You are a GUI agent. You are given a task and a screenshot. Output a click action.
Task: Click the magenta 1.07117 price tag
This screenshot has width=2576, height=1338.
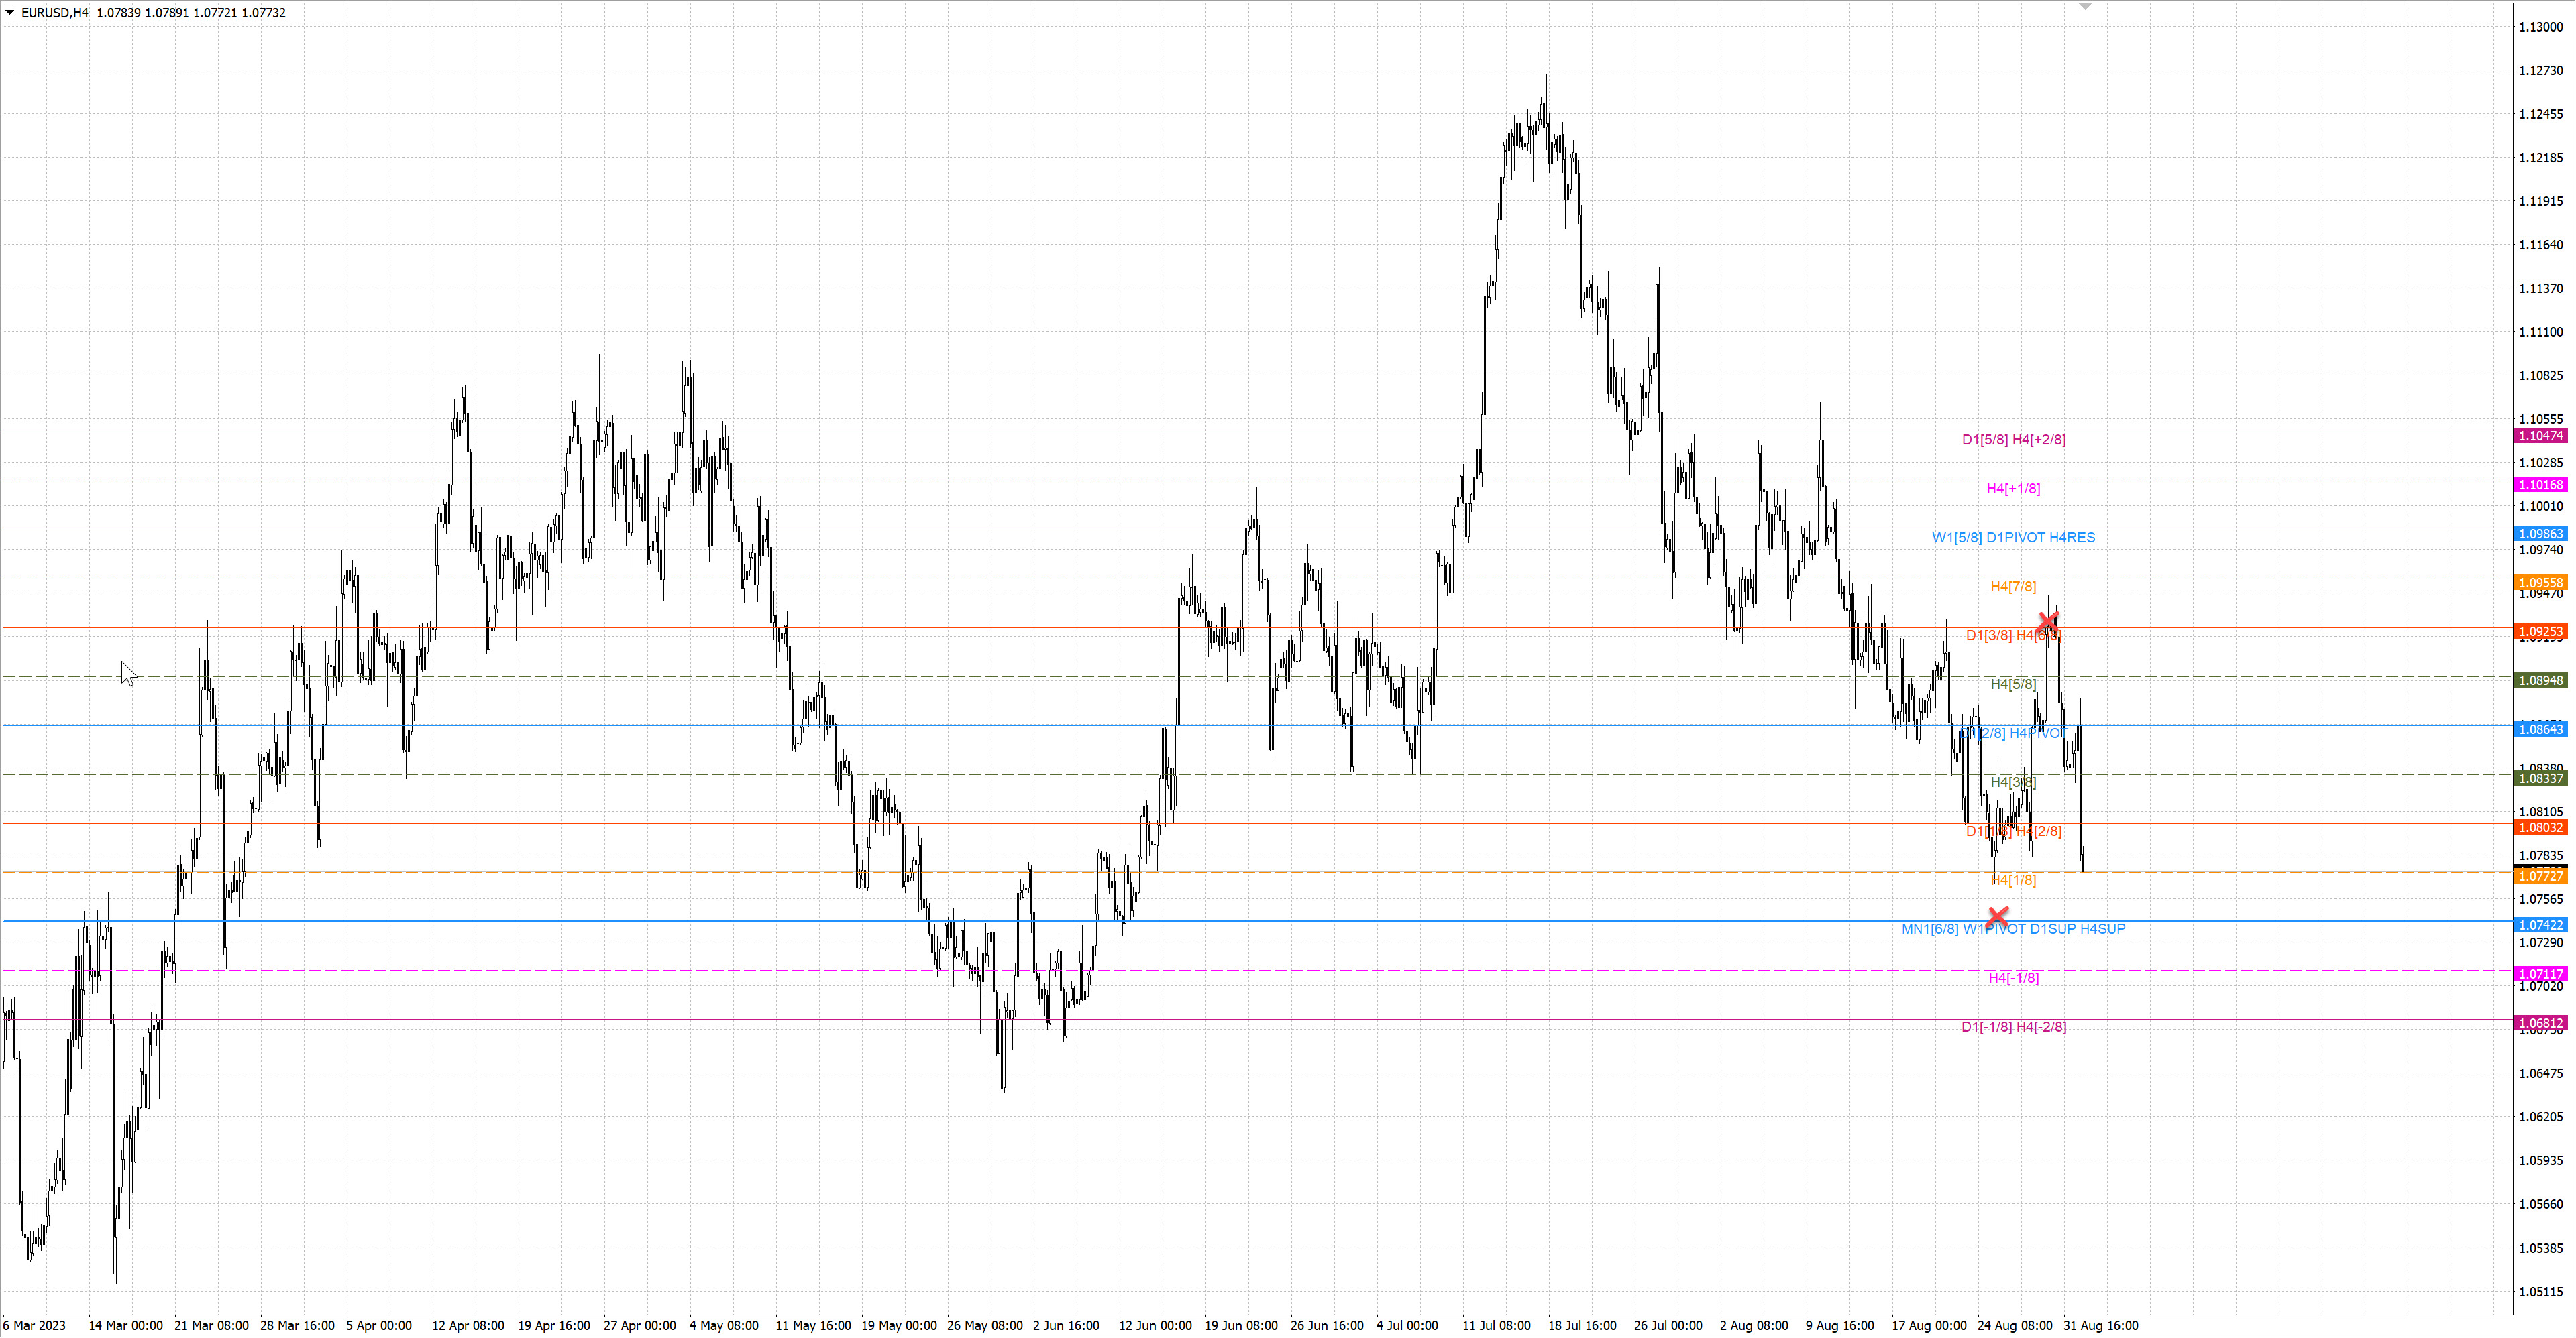(2540, 974)
